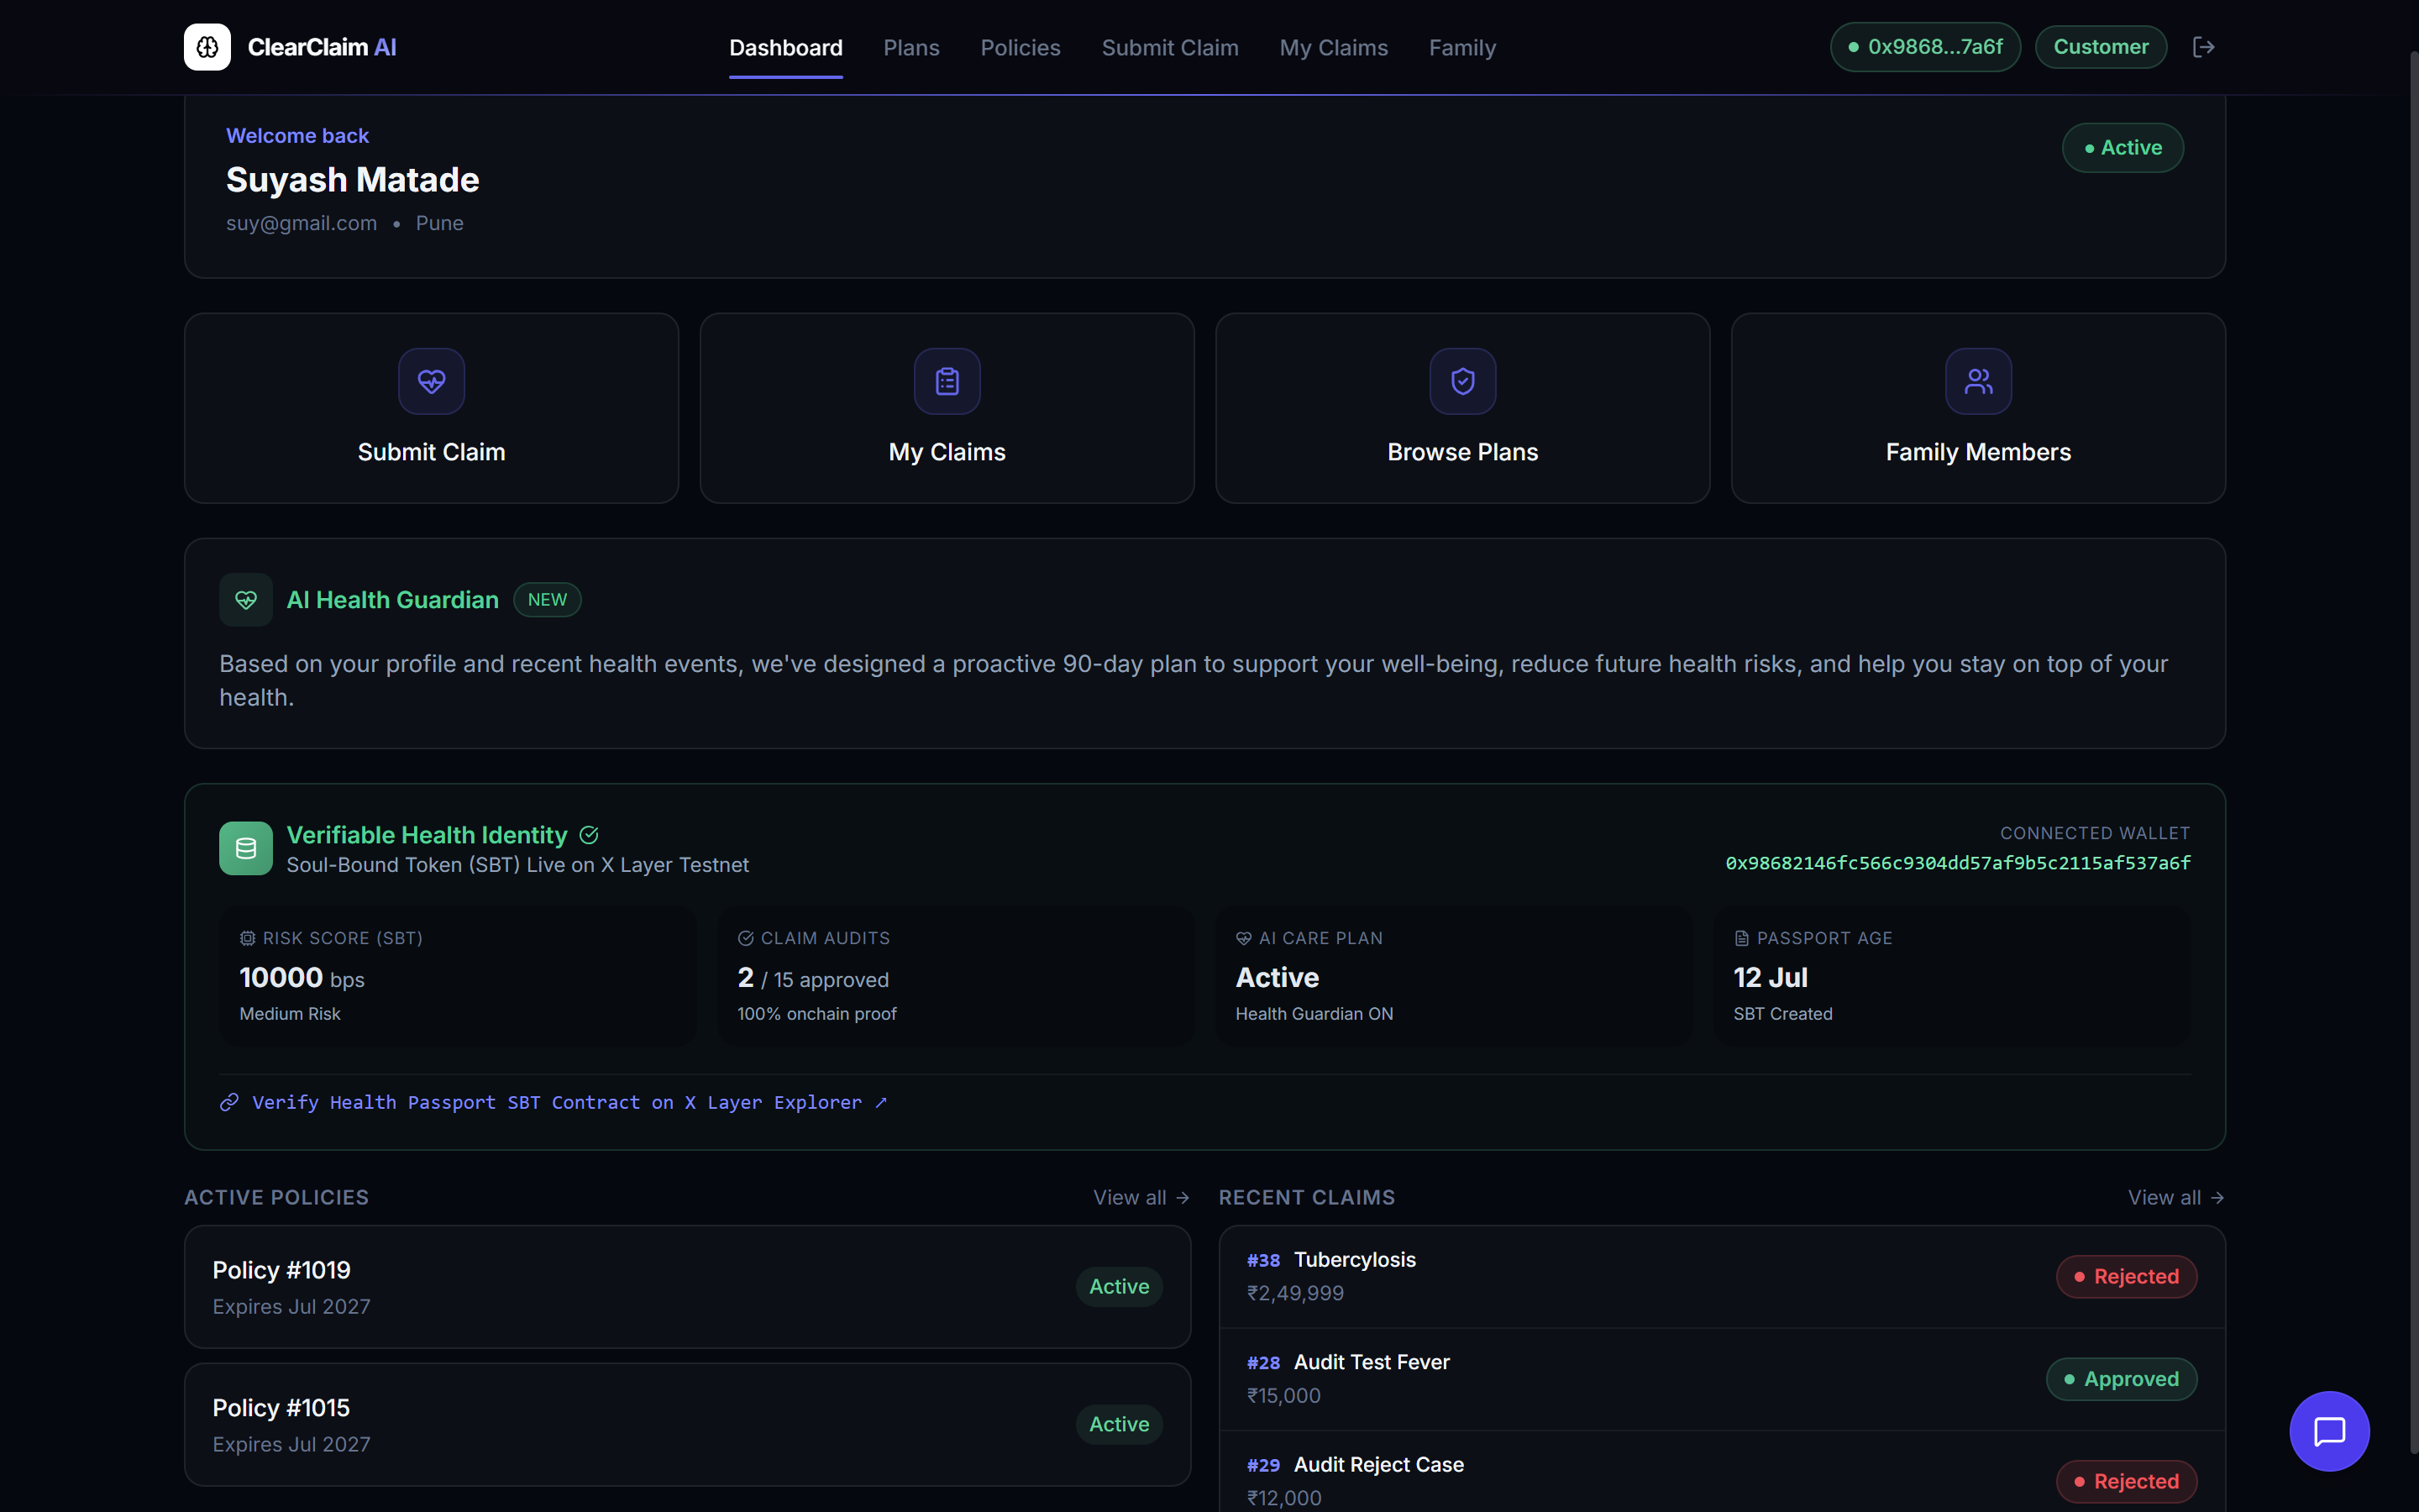
Task: Click the Customer role badge
Action: pyautogui.click(x=2102, y=47)
